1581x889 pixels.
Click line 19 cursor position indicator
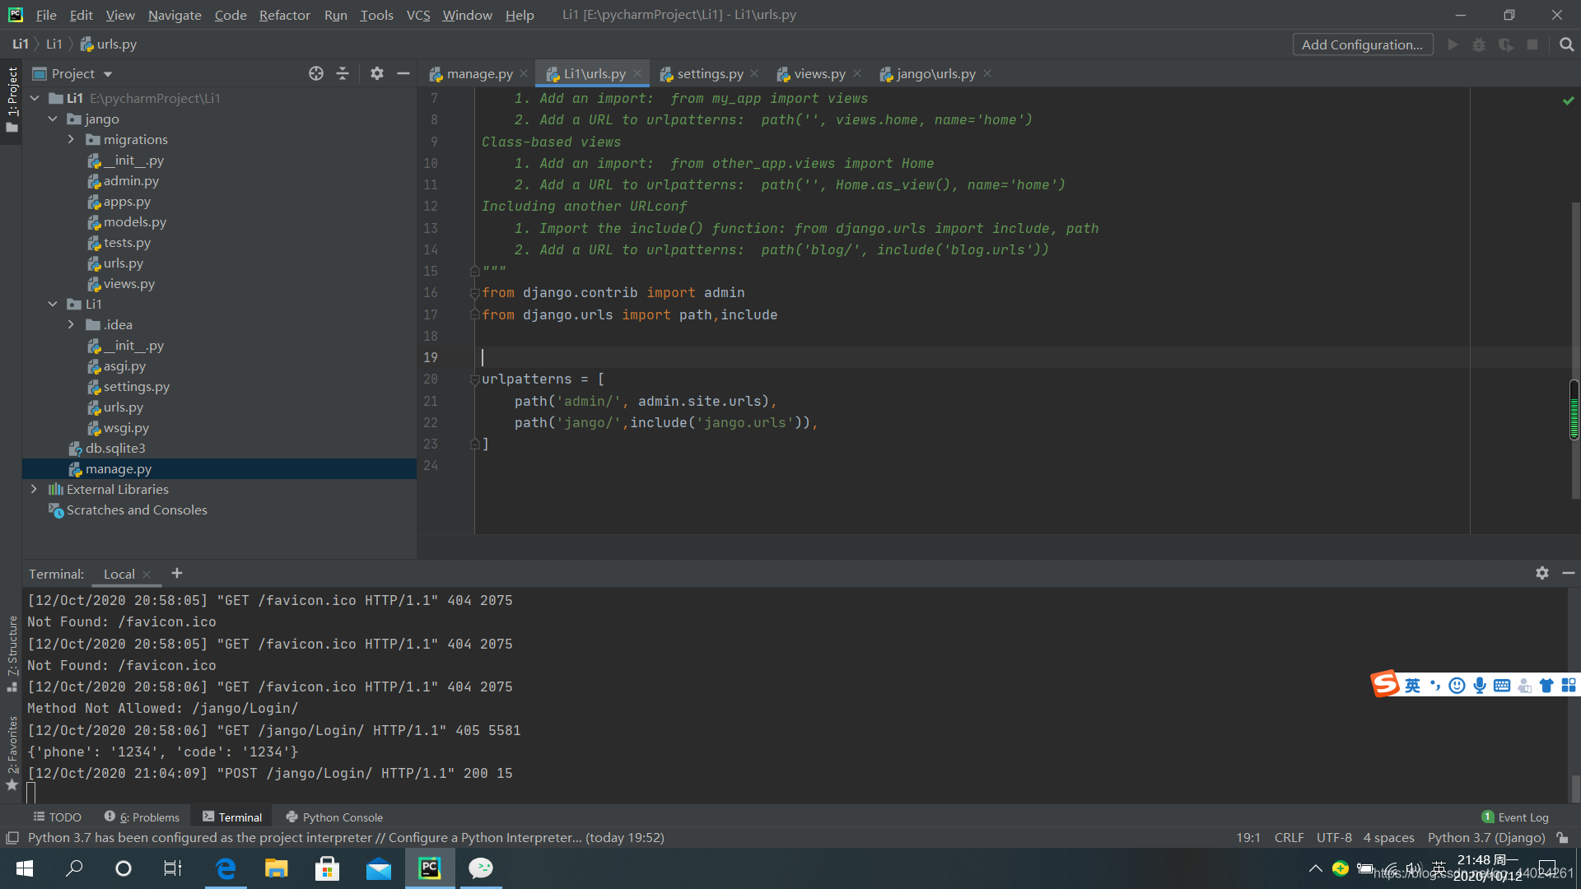(1248, 838)
